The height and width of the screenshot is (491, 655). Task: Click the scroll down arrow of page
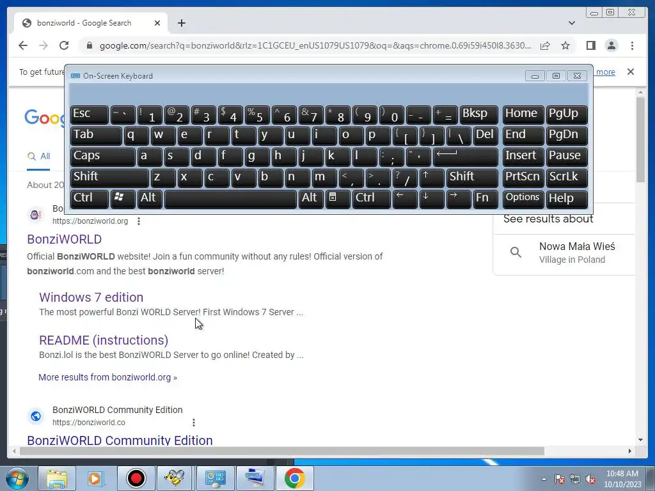(640, 440)
